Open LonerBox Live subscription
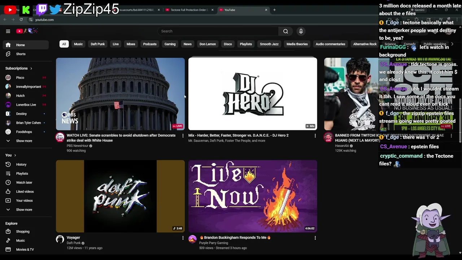462x260 pixels. pyautogui.click(x=25, y=105)
